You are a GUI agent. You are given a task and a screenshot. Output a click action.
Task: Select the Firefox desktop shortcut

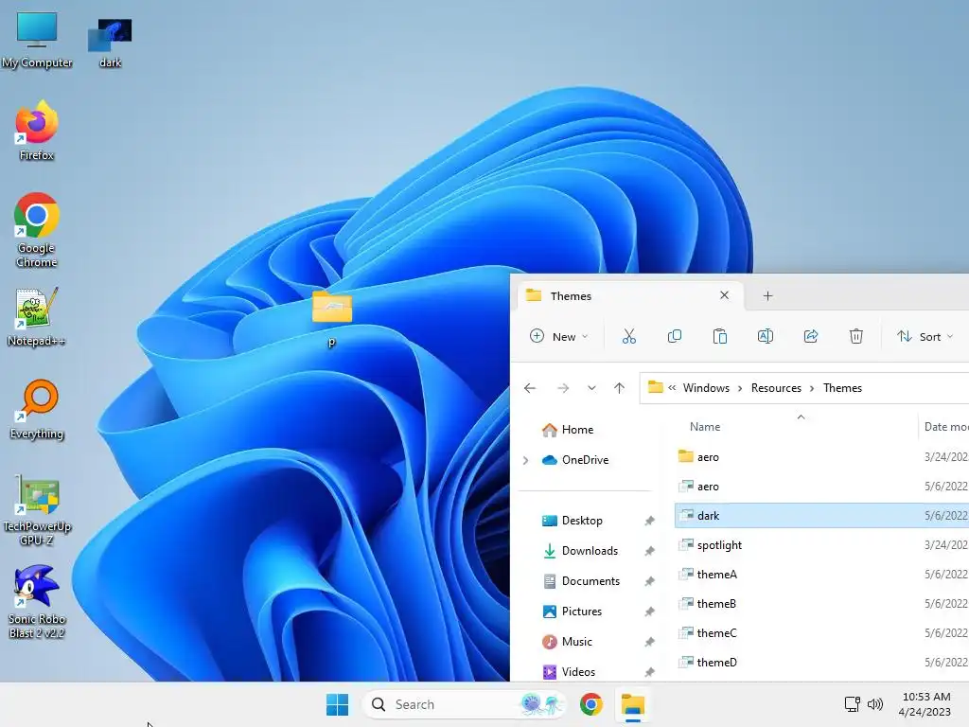[x=37, y=131]
